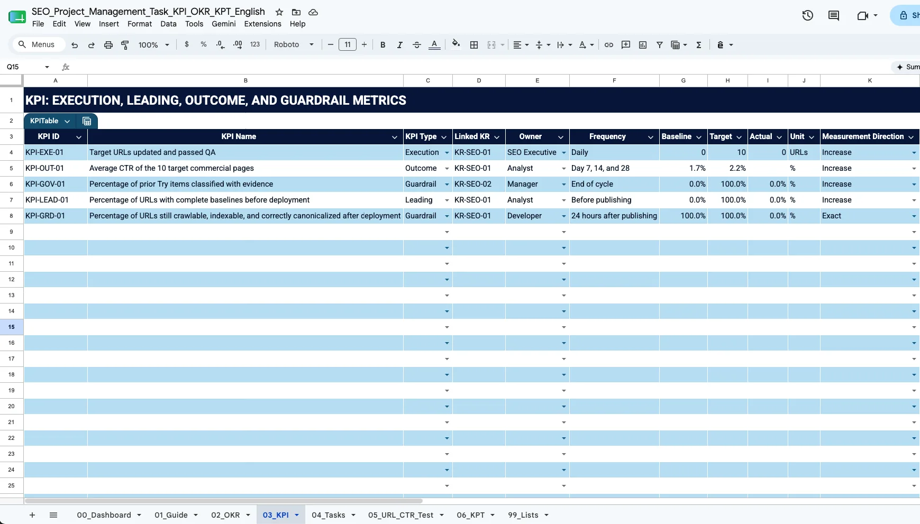Open the zoom level dropdown

pos(154,45)
